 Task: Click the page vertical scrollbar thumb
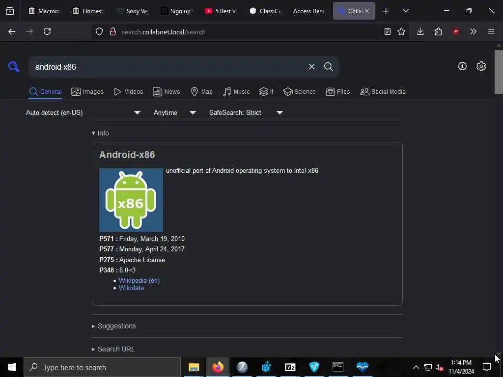point(499,72)
